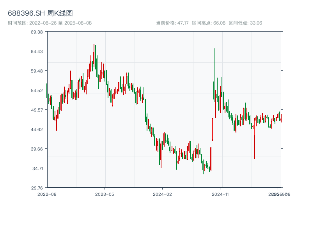312x234 pixels.
Task: Click the 区间低点: 33.06 label
Action: (245, 23)
